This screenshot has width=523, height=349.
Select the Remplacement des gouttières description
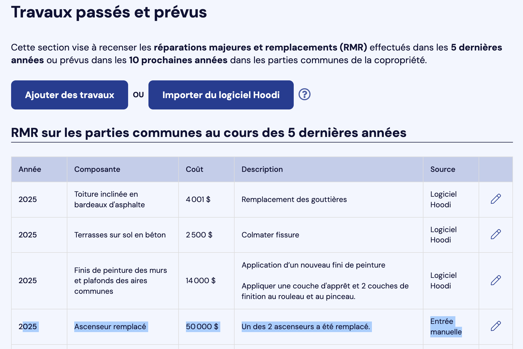point(294,199)
